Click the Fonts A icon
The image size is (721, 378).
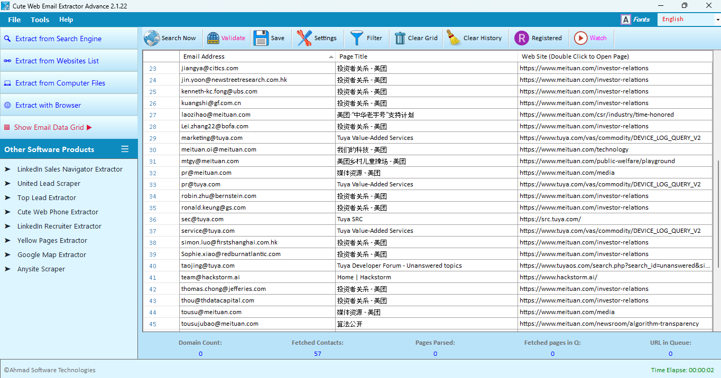click(x=626, y=20)
